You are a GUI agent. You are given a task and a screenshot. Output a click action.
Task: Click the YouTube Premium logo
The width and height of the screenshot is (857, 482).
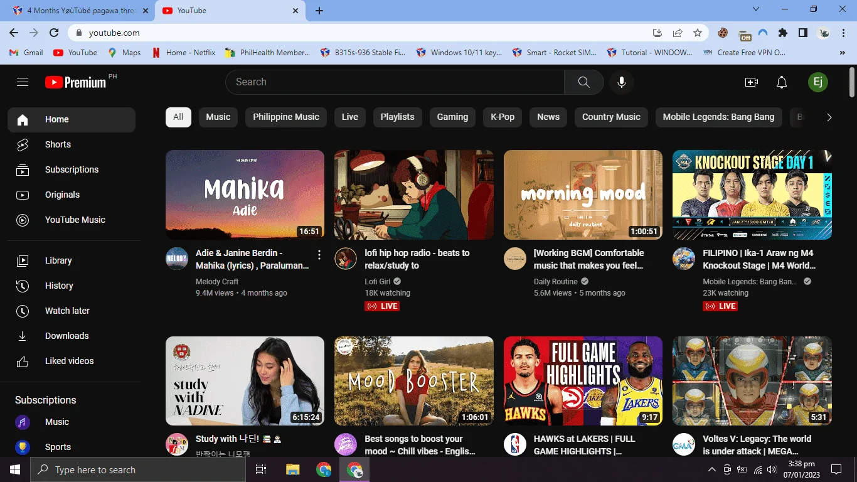click(x=76, y=82)
